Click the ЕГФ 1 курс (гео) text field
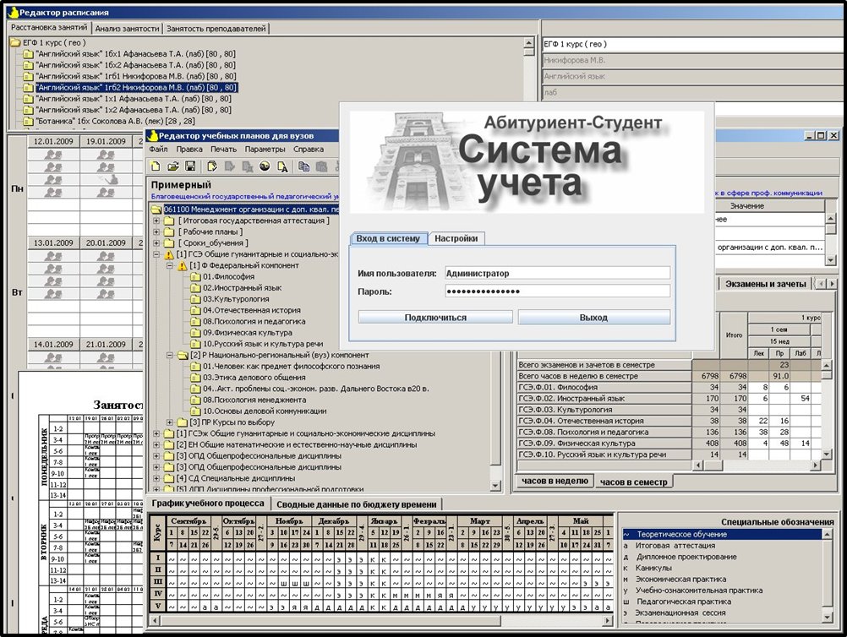 694,44
